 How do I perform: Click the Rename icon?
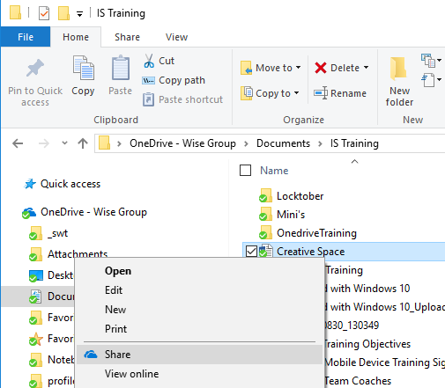[321, 93]
